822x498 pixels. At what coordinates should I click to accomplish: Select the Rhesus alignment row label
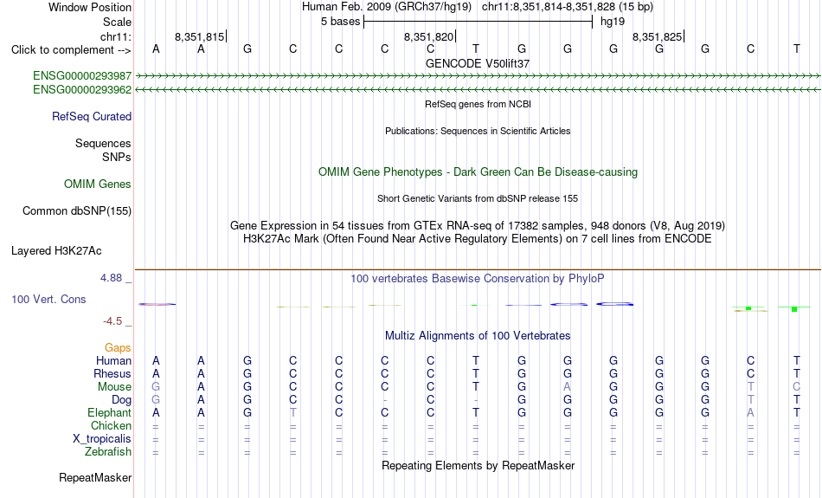click(112, 374)
